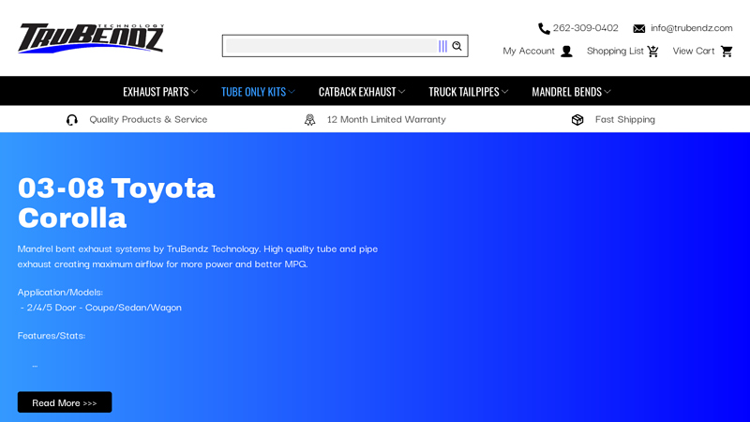
Task: Expand the Exhaust Parts chevron
Action: (194, 91)
